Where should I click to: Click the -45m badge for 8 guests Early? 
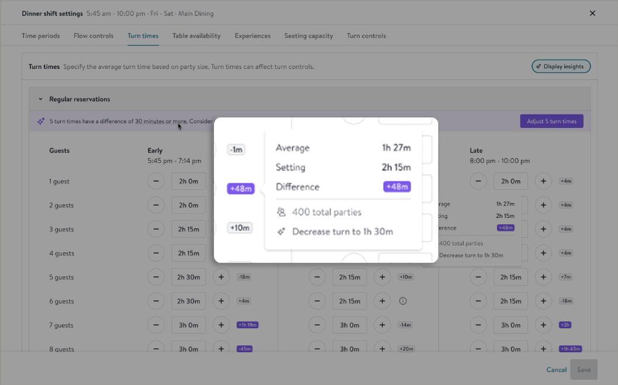click(244, 349)
